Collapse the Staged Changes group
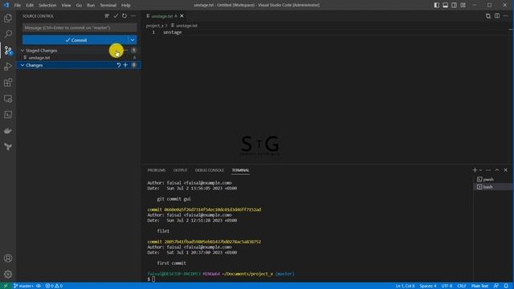 22,51
